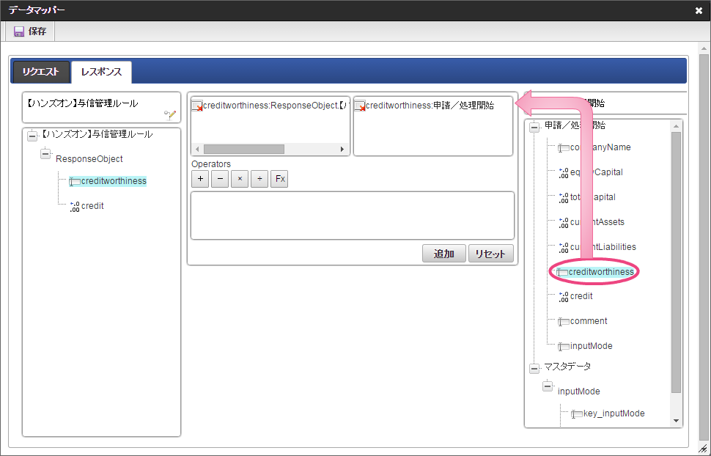
Task: Click the multiply operator button
Action: 240,179
